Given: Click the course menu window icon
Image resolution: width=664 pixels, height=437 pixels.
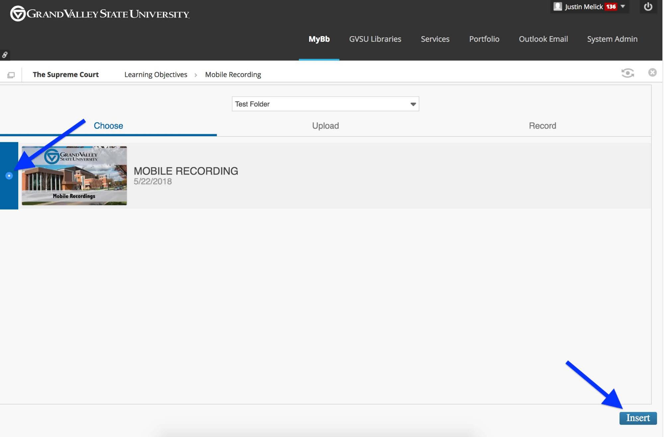Looking at the screenshot, I should (x=11, y=75).
